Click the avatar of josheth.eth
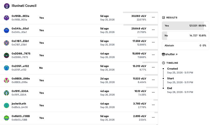Viewport: 213px width, 125px height. (7, 106)
